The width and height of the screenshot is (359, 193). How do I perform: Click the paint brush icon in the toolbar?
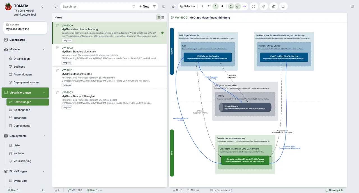264,6
